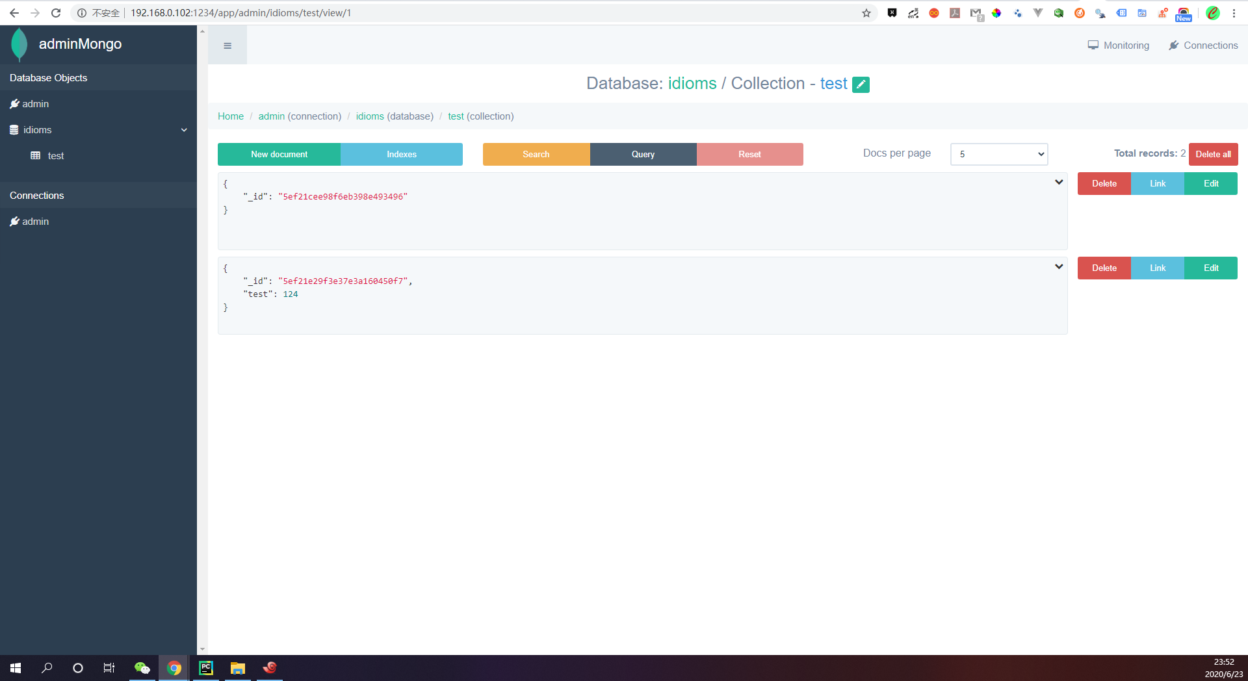Viewport: 1248px width, 681px height.
Task: Open Windows Start menu
Action: point(16,668)
